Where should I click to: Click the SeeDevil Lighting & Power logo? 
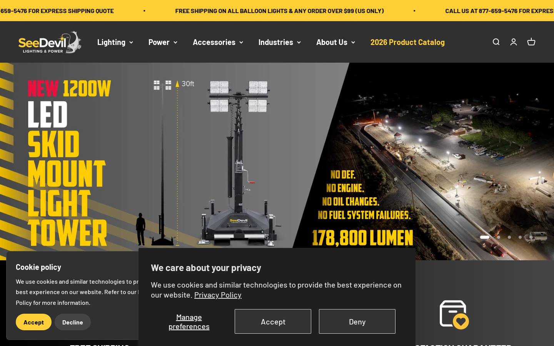[x=50, y=42]
